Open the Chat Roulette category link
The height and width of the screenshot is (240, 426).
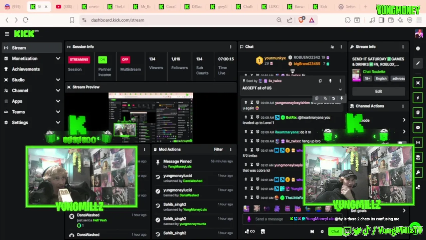coord(374,72)
